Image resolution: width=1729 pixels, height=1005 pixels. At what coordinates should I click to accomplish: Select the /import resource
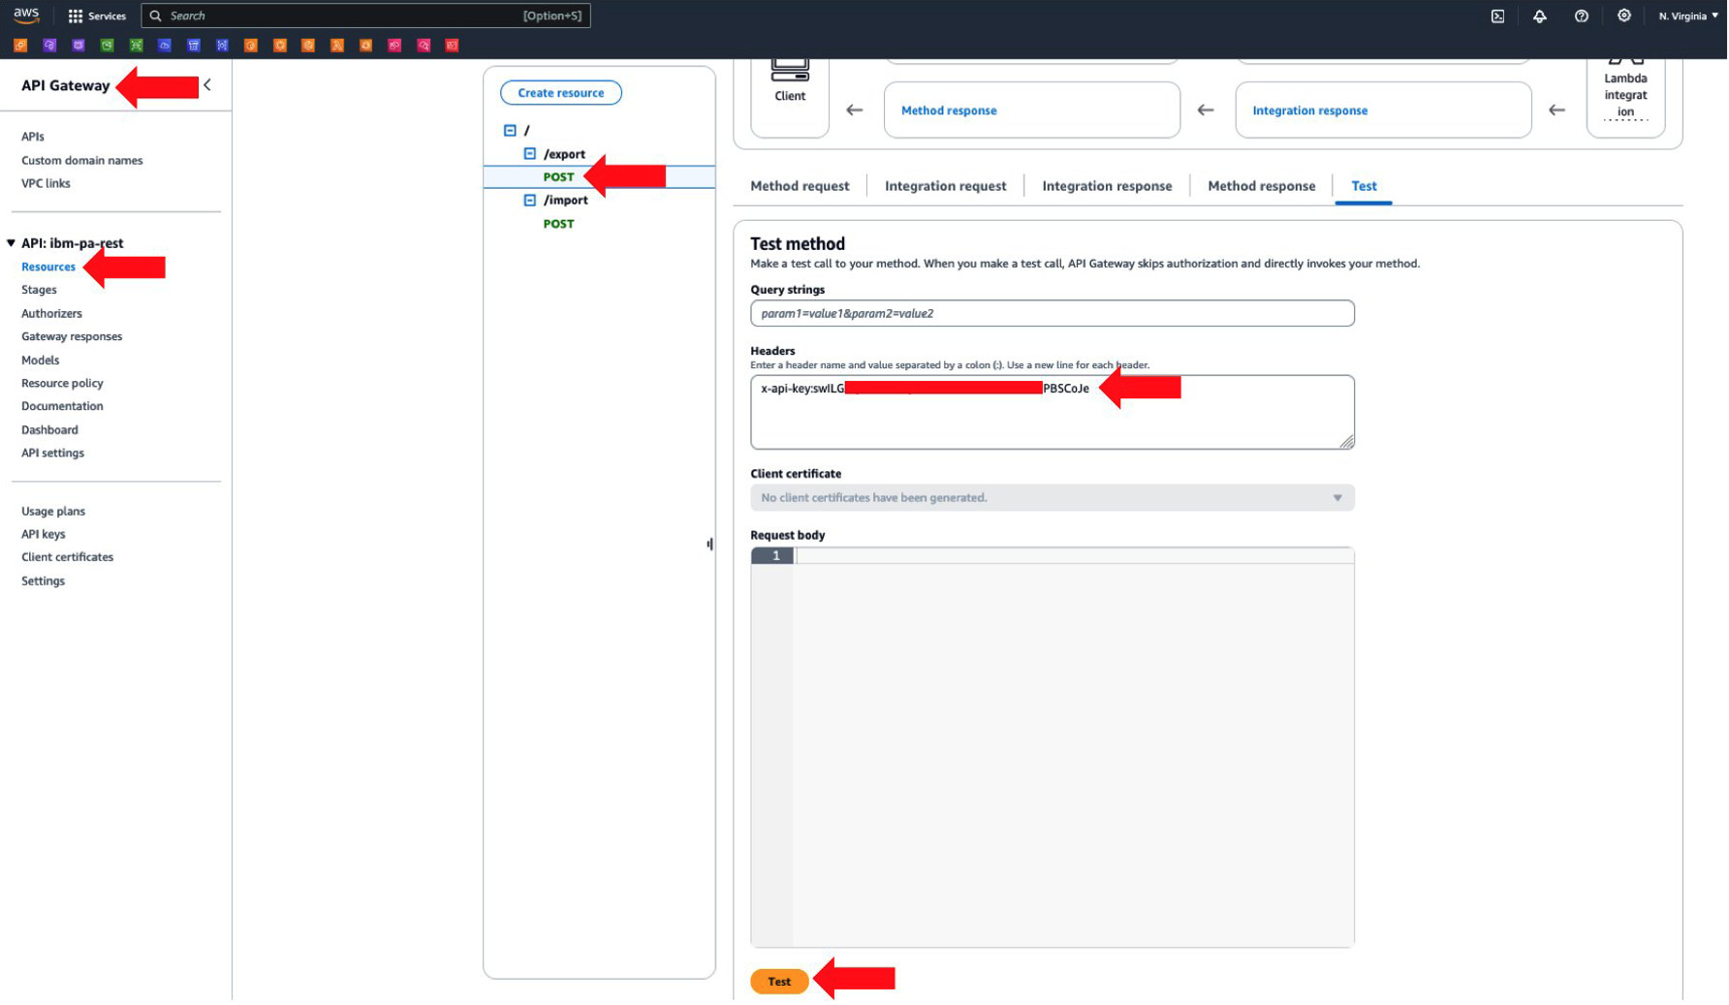click(567, 201)
